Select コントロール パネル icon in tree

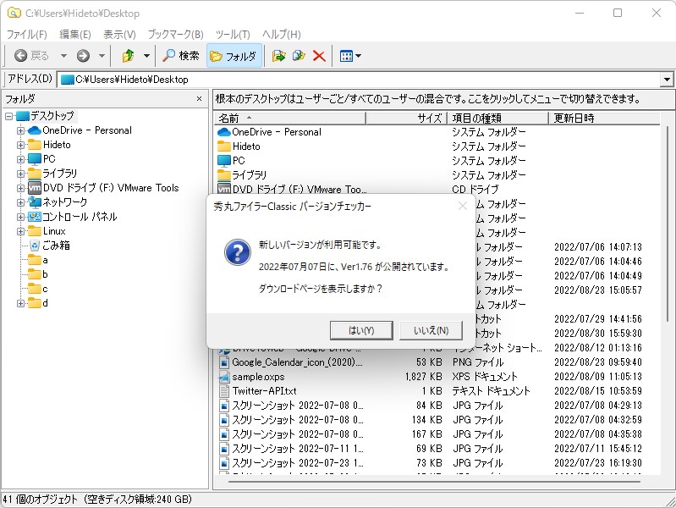pos(35,217)
